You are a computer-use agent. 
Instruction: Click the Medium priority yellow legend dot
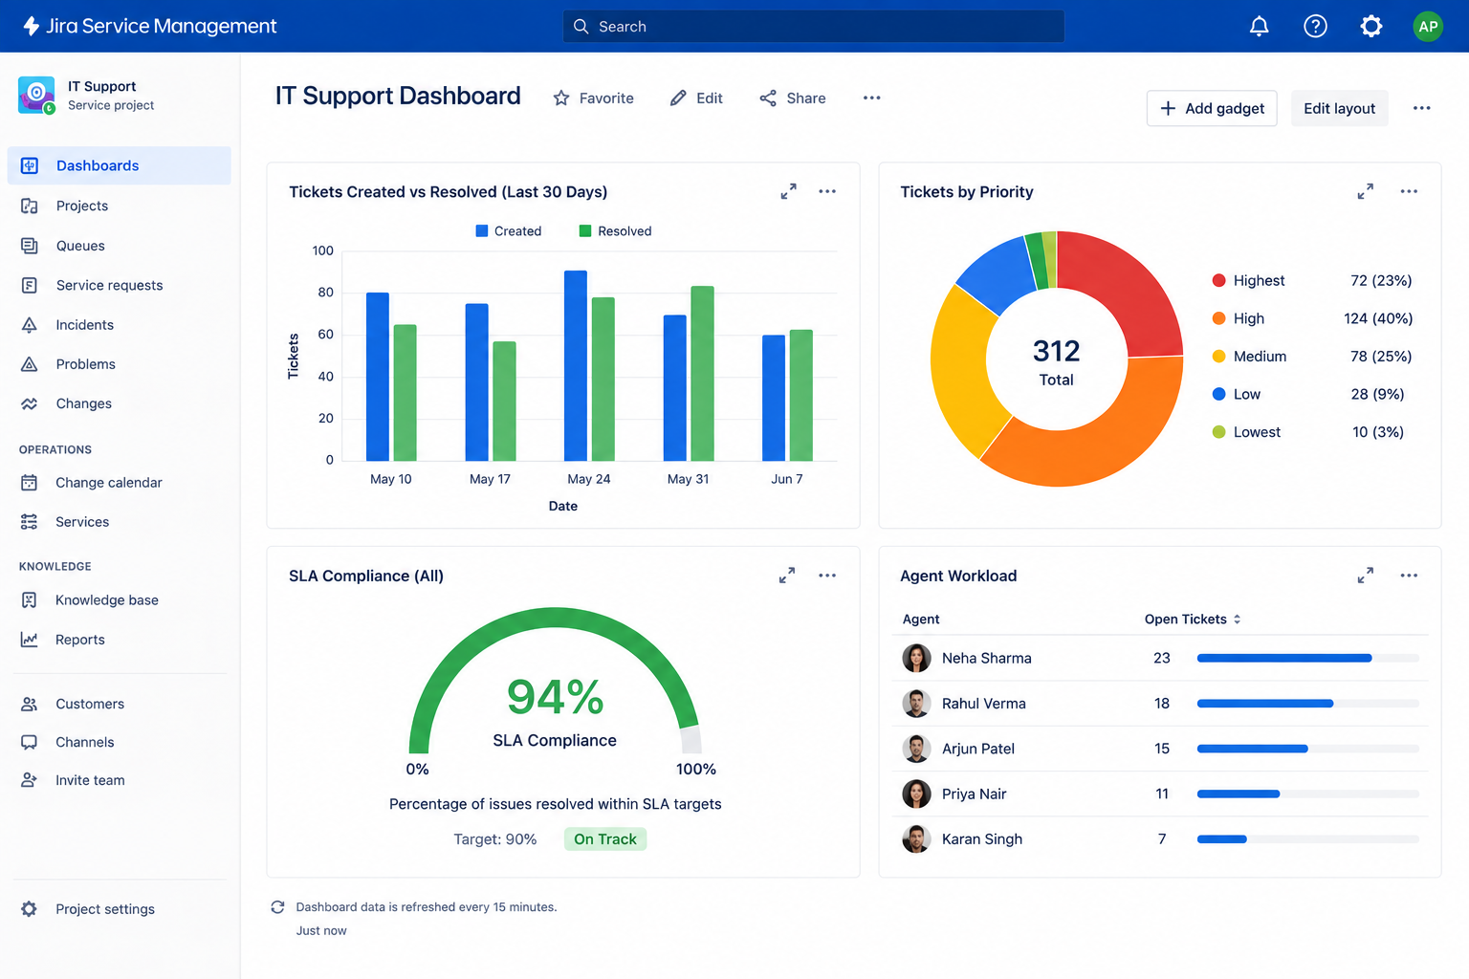(1218, 357)
